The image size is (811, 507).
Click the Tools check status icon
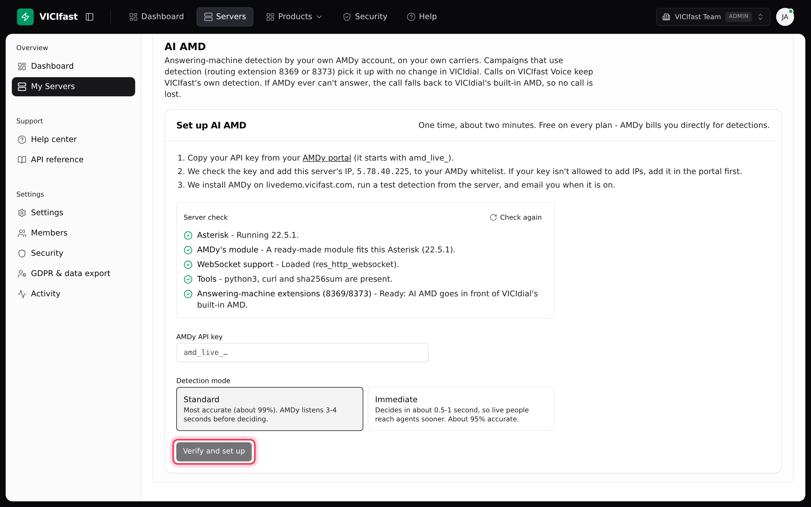(188, 279)
